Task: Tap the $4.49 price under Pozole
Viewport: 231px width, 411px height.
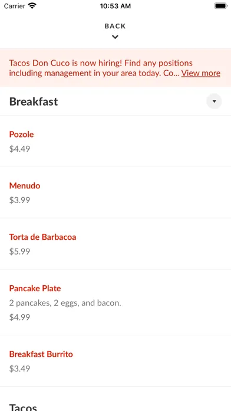Action: (x=19, y=149)
